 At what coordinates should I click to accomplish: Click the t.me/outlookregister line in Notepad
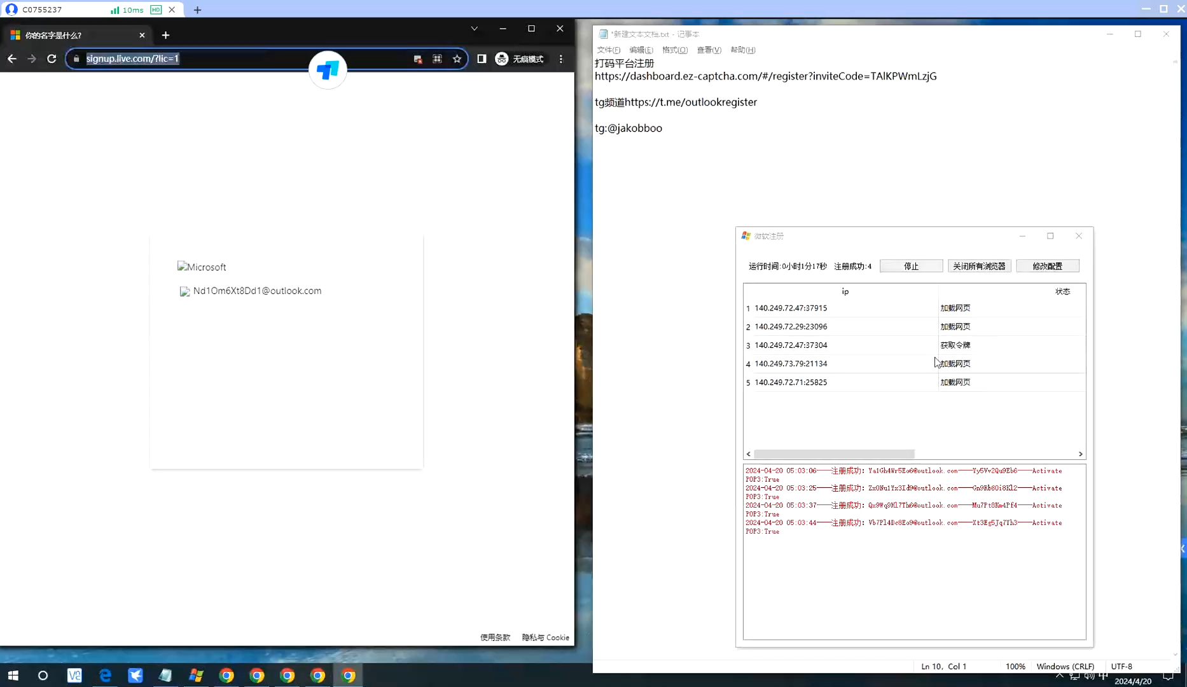676,102
